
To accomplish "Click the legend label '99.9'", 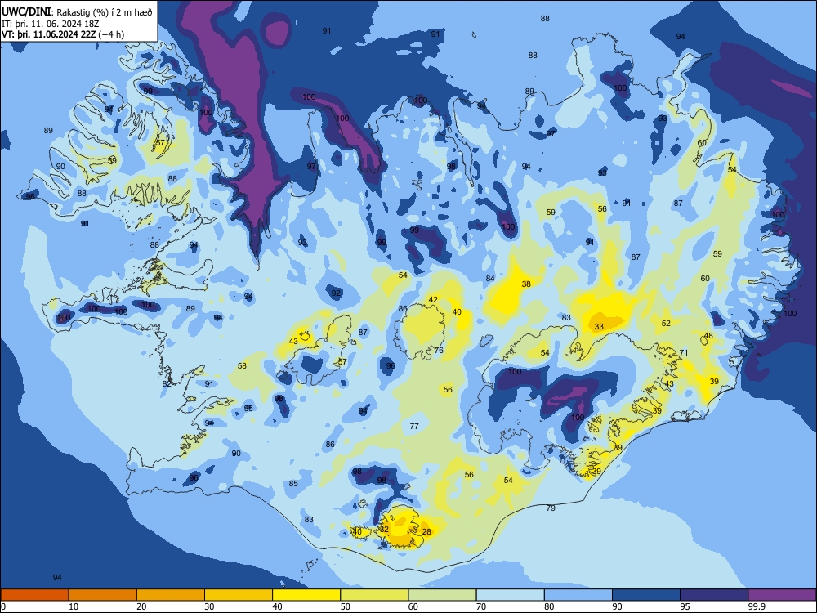I will tap(757, 606).
